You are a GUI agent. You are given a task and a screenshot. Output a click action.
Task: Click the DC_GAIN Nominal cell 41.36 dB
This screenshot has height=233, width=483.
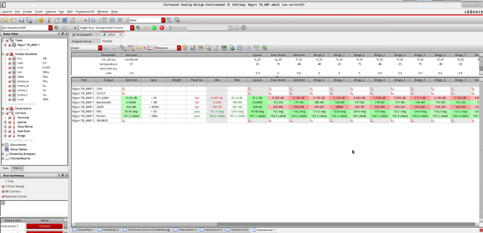click(131, 98)
